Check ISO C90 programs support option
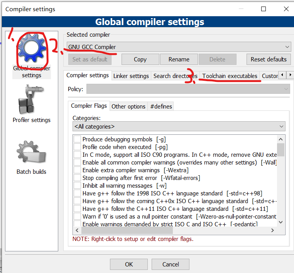The height and width of the screenshot is (273, 294). (77, 154)
